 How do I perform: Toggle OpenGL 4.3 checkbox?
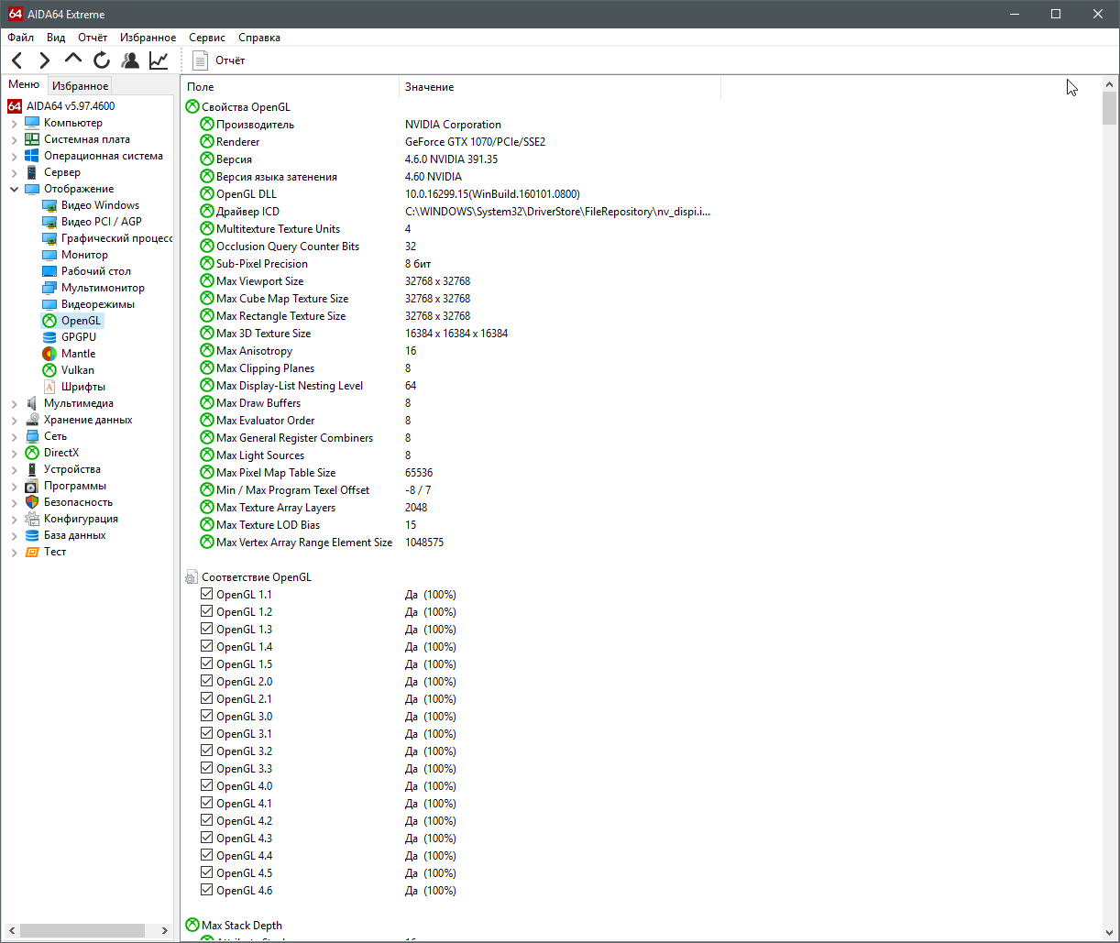click(x=206, y=838)
